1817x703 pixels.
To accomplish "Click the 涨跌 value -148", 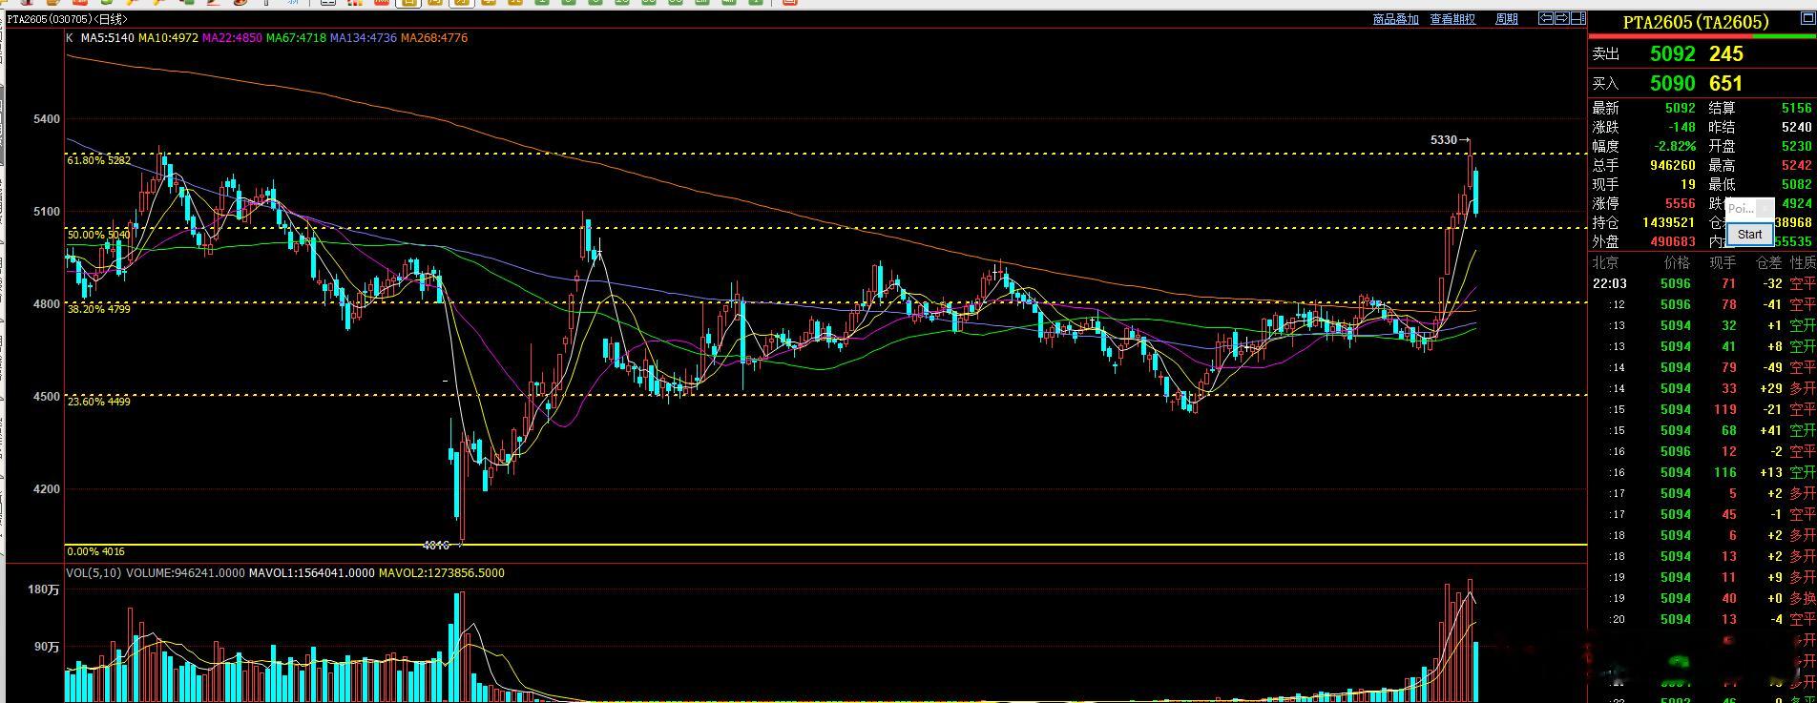I will coord(1681,127).
